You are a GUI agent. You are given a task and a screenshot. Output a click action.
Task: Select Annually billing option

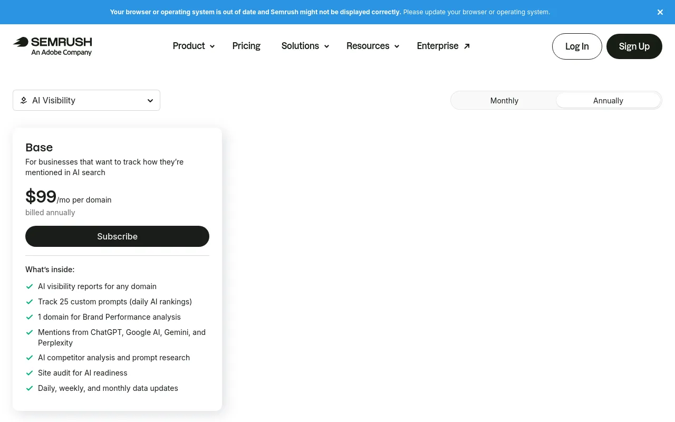click(608, 100)
